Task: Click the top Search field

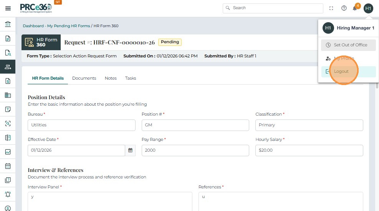Action: click(x=273, y=8)
